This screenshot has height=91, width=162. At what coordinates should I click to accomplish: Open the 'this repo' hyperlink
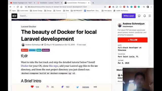pos(53,66)
